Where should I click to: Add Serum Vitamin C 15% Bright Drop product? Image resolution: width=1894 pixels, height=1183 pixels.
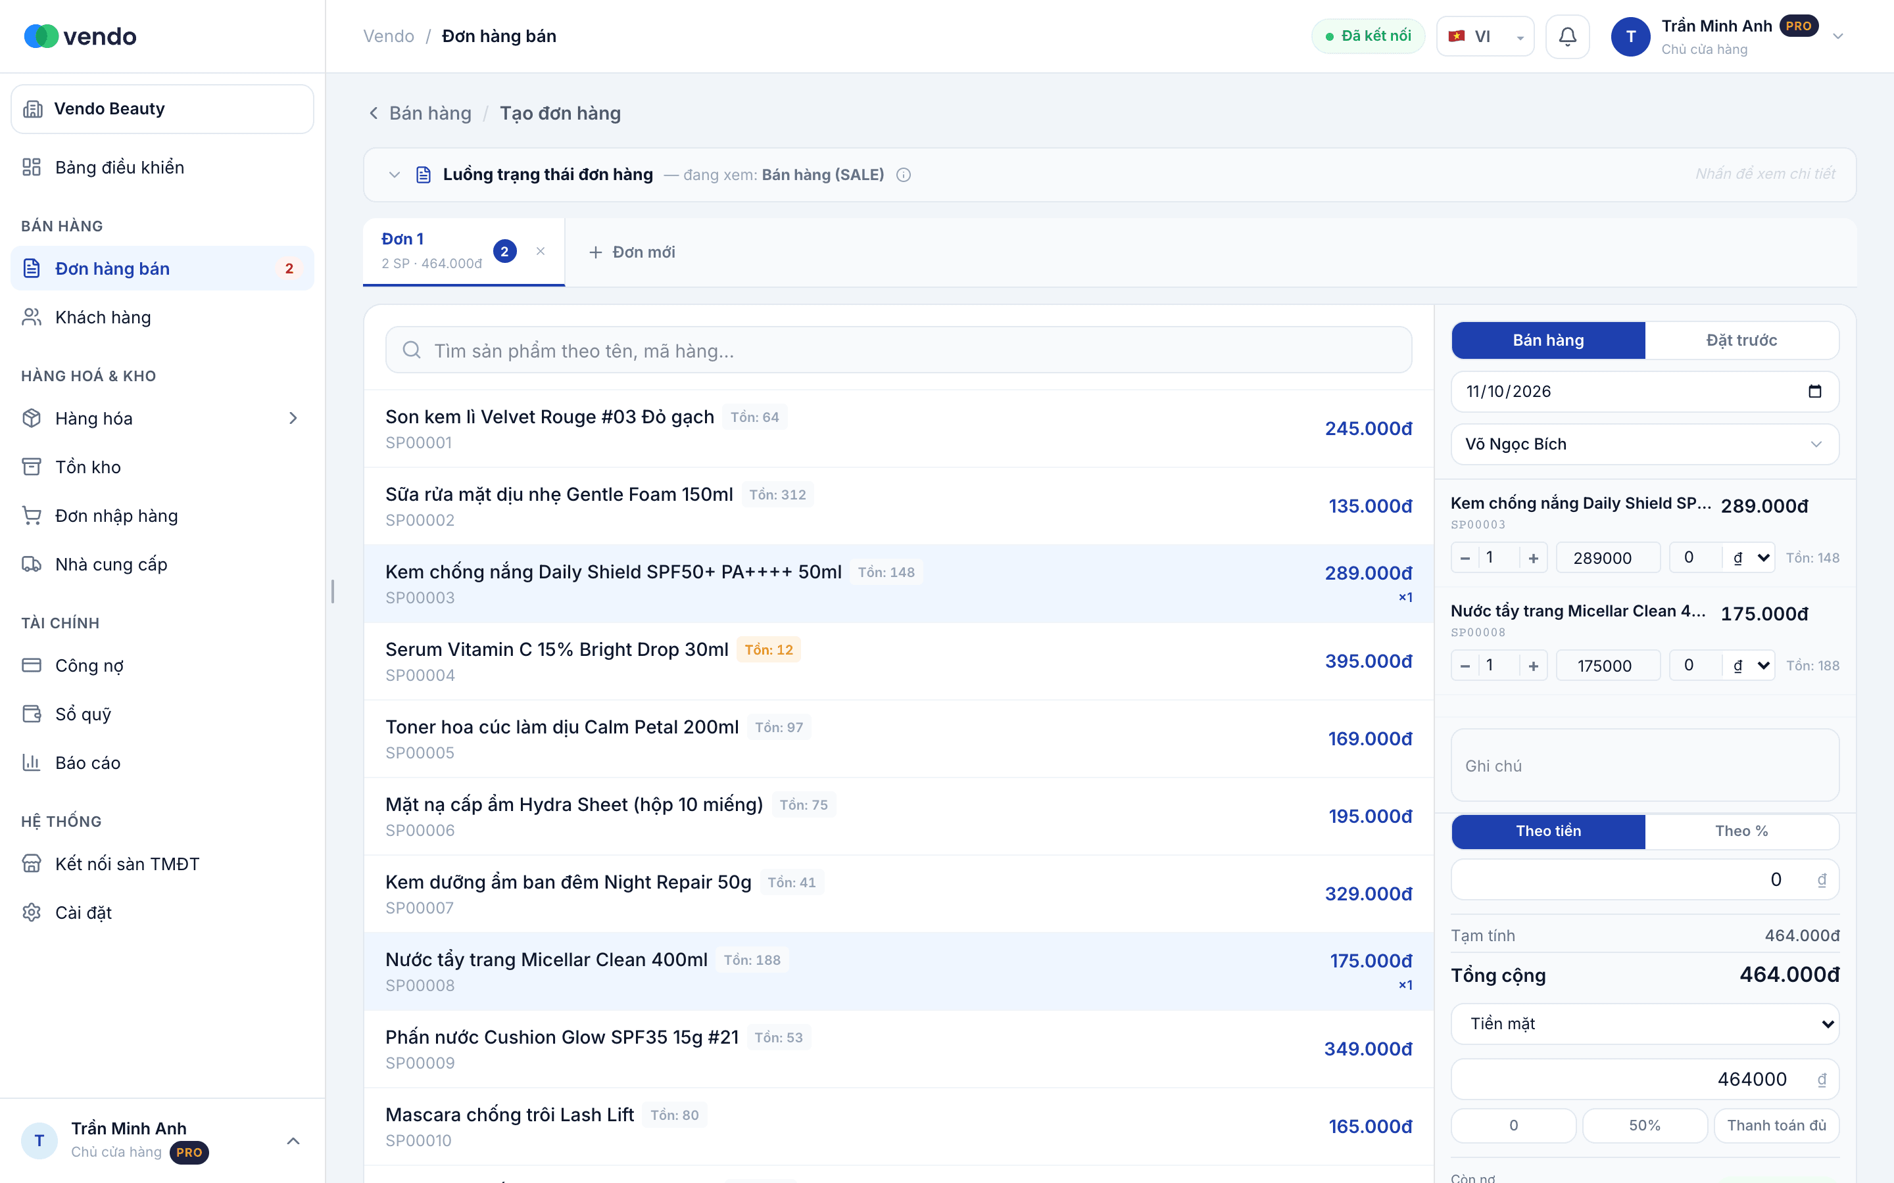click(898, 661)
